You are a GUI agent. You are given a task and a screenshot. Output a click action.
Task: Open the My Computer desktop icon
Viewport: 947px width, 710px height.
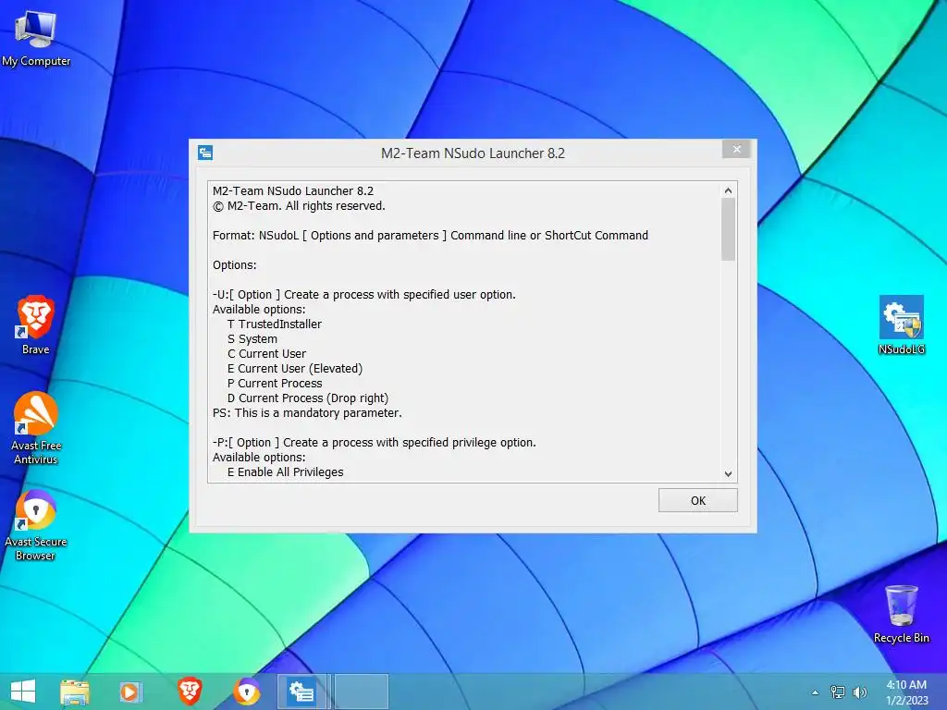tap(36, 39)
